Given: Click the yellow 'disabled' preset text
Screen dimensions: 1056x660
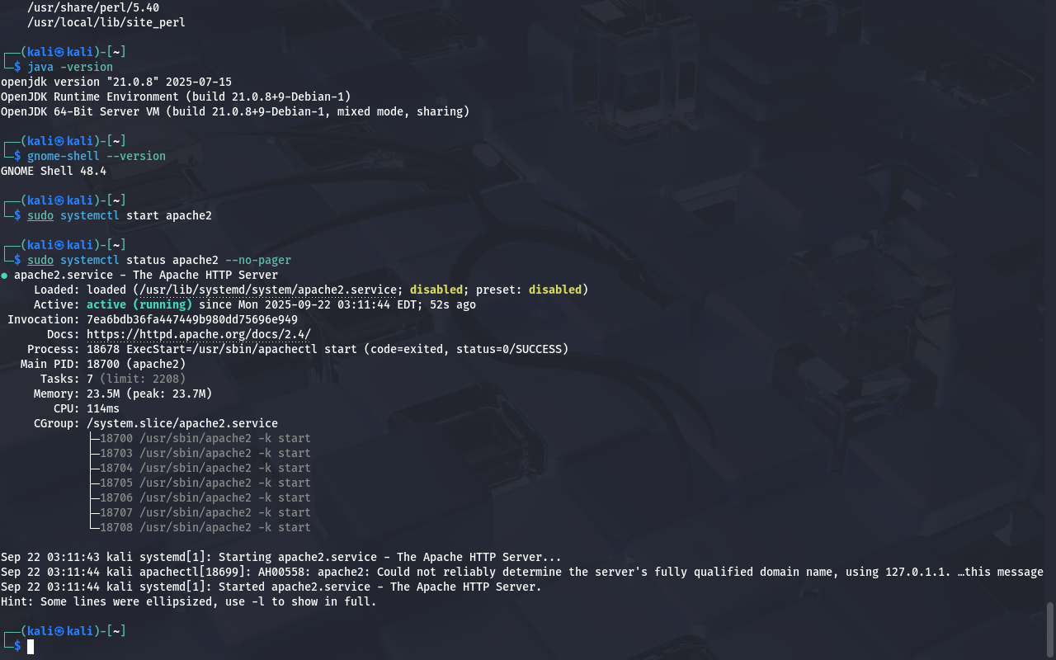Looking at the screenshot, I should (x=555, y=290).
